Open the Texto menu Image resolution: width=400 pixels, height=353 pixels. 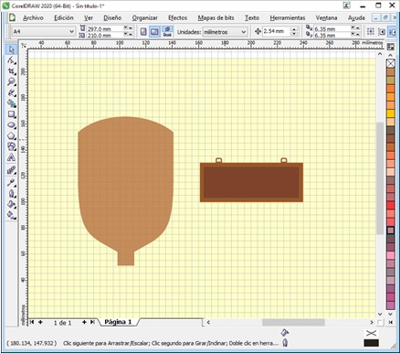(252, 17)
